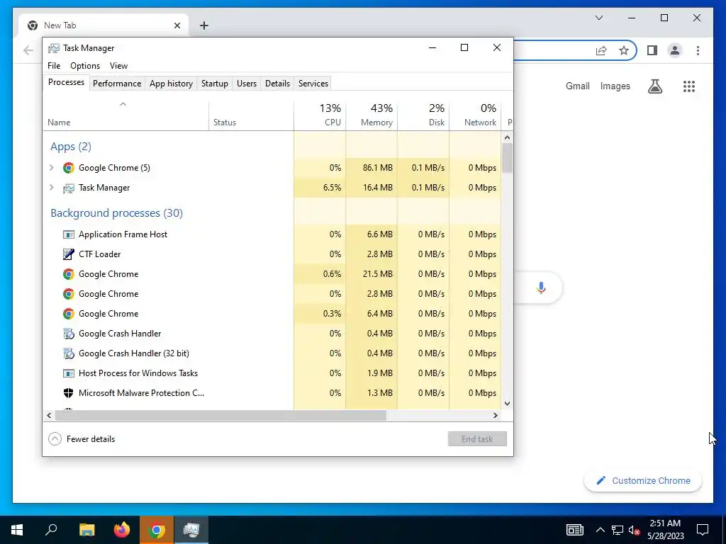Sort by the Disk column header
Screen dimensions: 726x544
pos(423,115)
